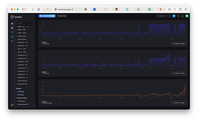
Task: Open the Homey home section
Action: tap(12, 24)
